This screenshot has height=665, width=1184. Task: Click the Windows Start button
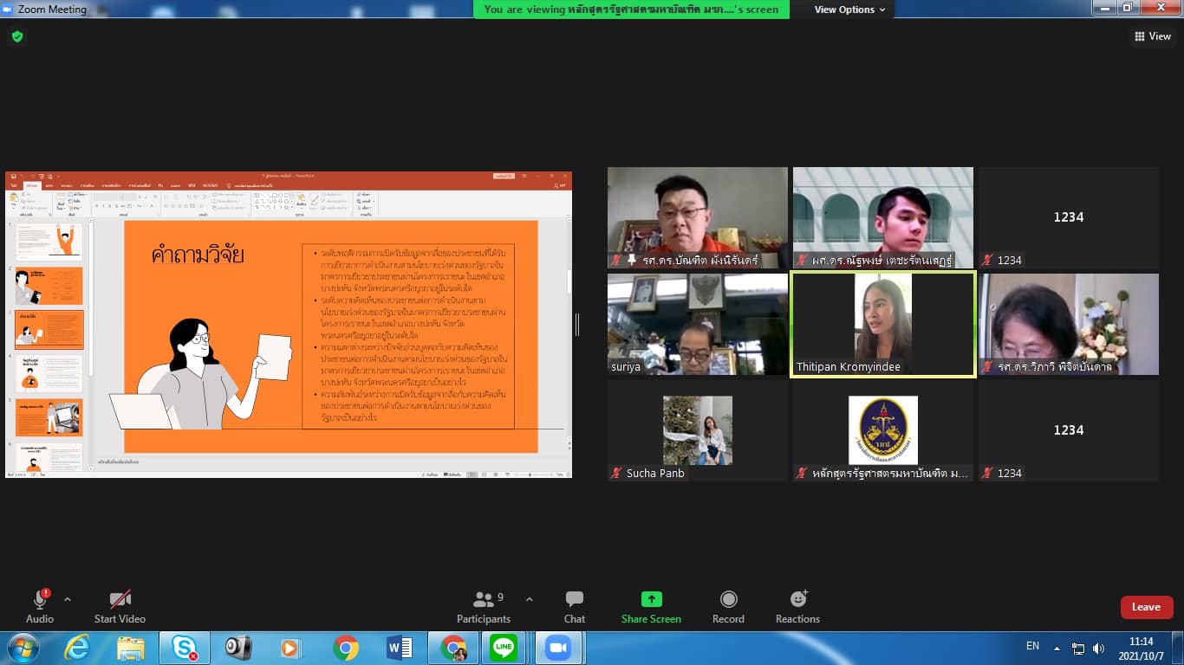(x=22, y=648)
